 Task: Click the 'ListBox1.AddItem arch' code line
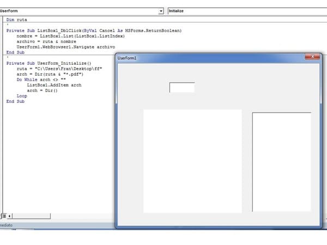coord(55,85)
